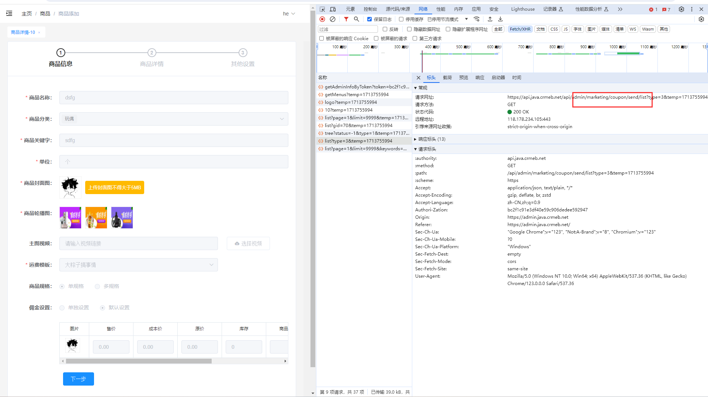Toggle 被屏蔽的响应 Cookie checkbox
The width and height of the screenshot is (708, 397).
[322, 38]
